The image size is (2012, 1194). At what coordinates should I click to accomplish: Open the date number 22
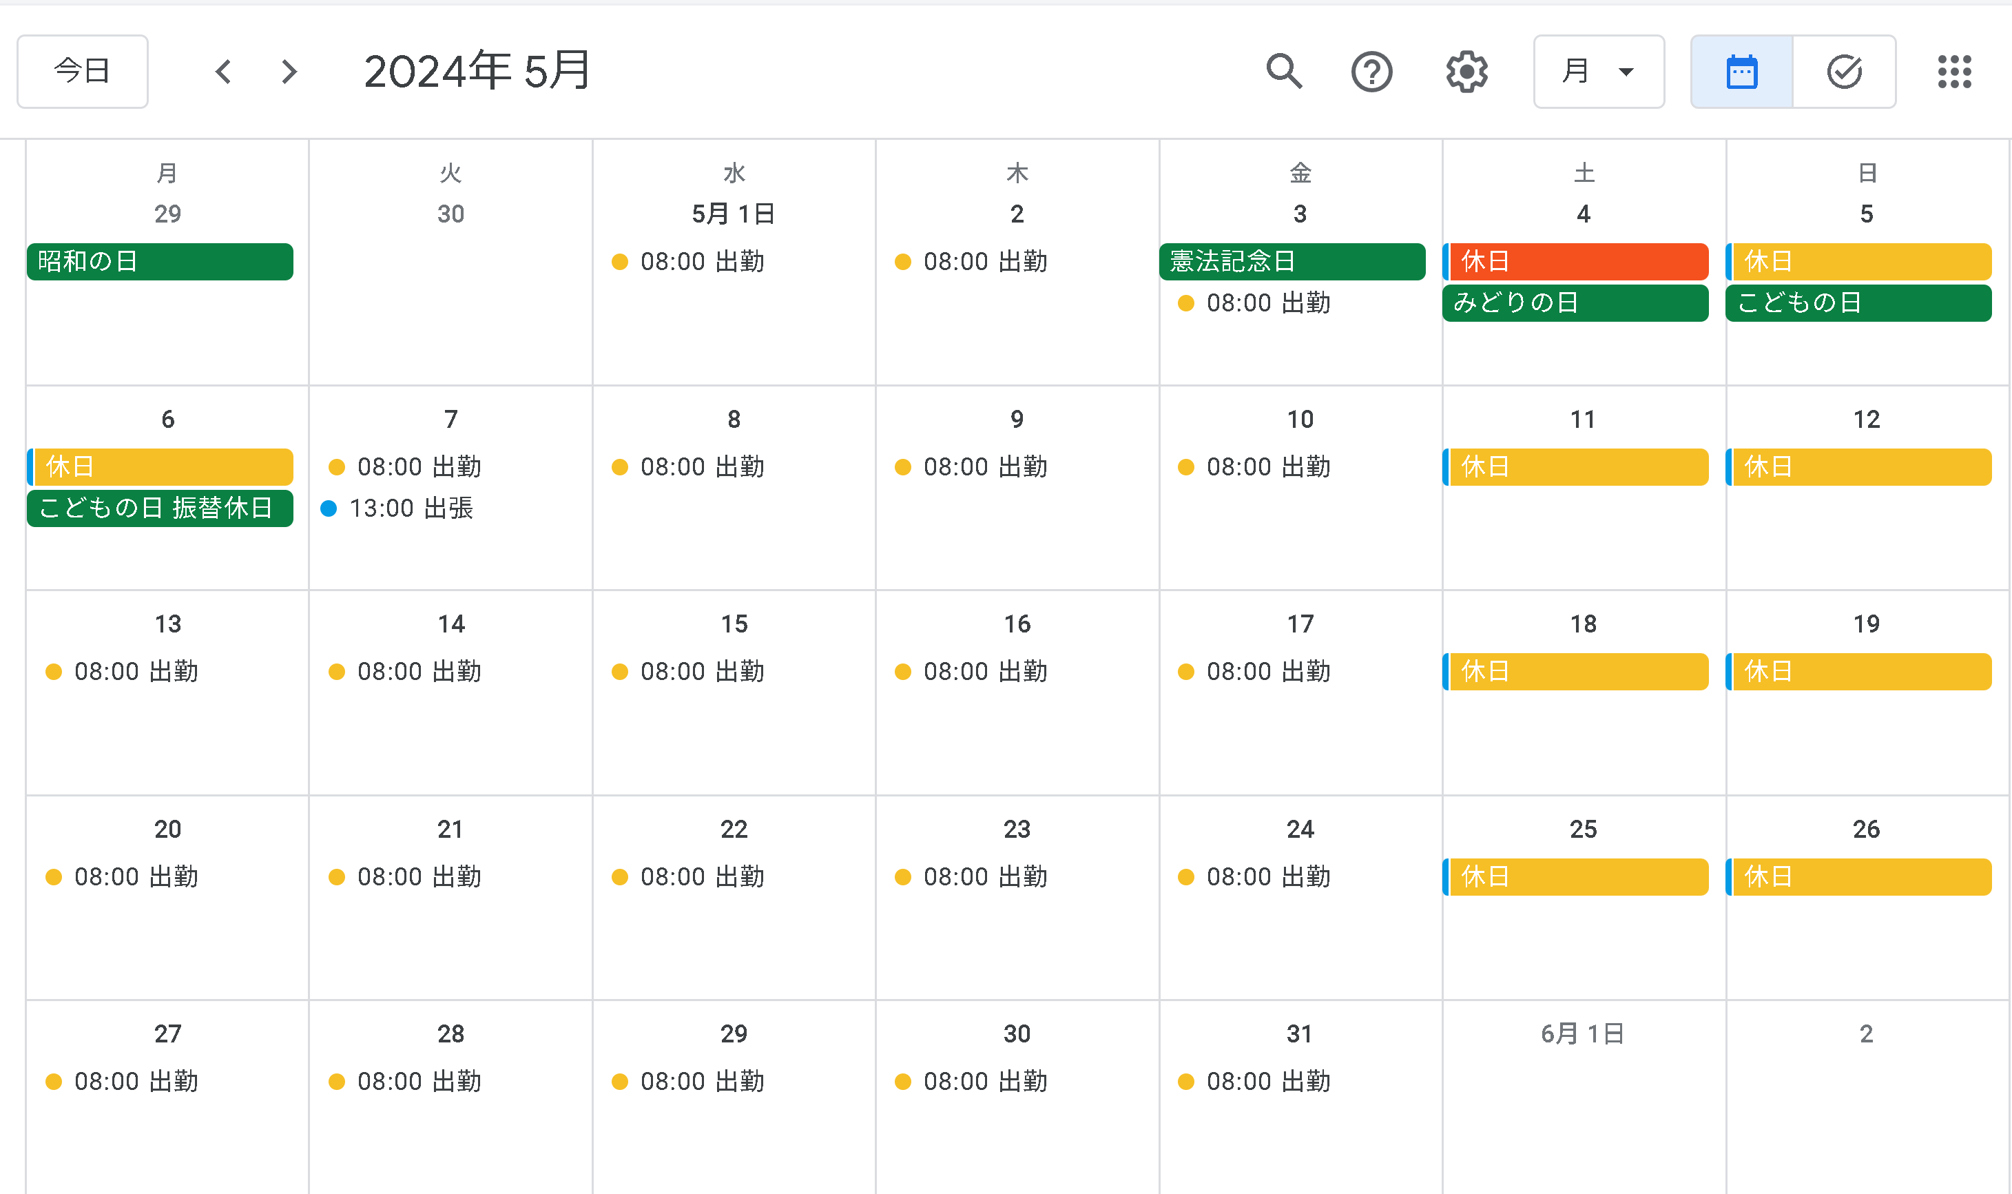(734, 830)
